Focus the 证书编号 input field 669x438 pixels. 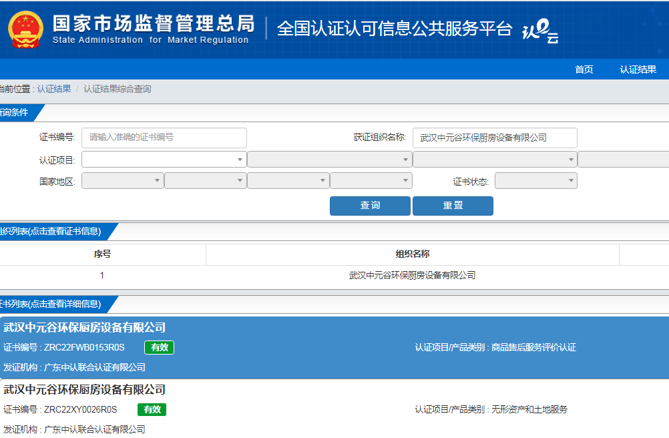pyautogui.click(x=164, y=138)
